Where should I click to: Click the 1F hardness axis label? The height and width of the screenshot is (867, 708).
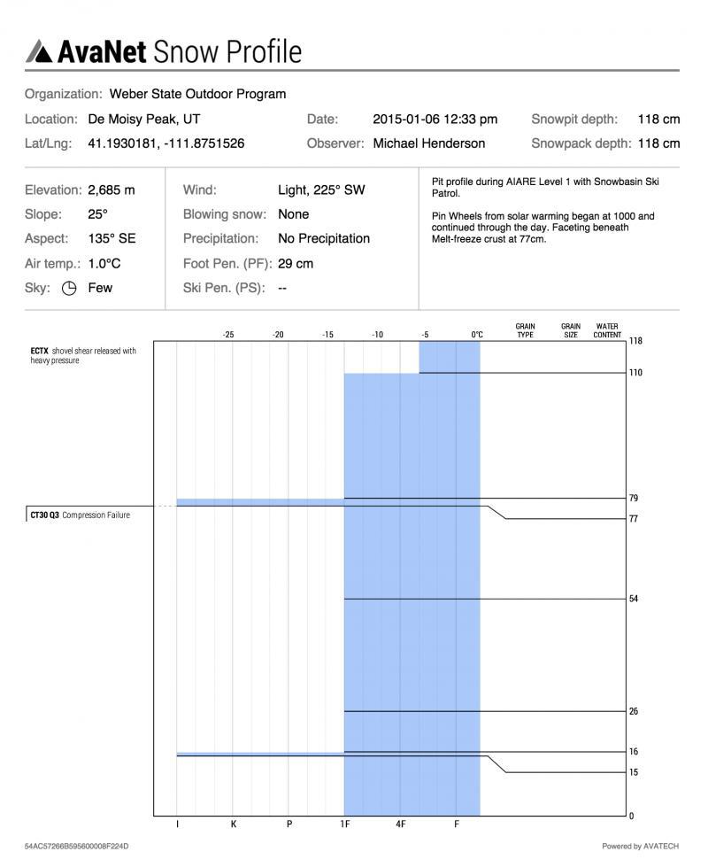345,824
